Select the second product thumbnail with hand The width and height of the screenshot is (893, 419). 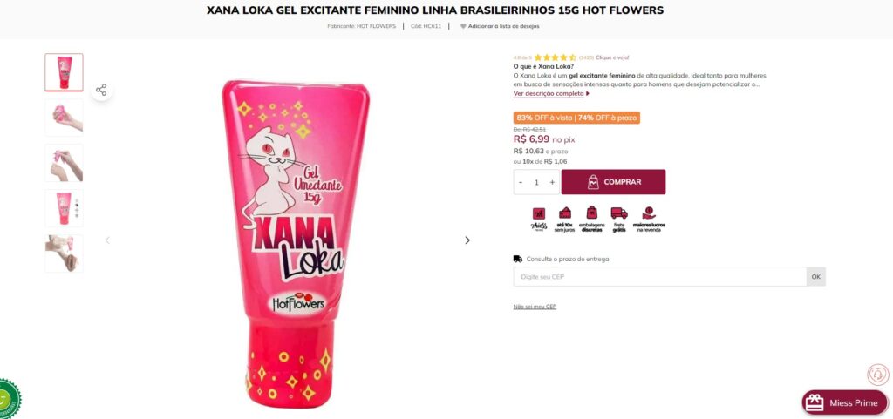tap(64, 118)
